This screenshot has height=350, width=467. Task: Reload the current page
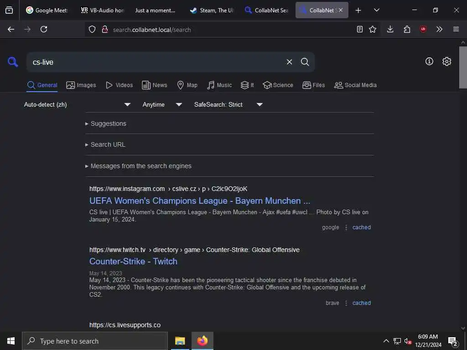44,29
